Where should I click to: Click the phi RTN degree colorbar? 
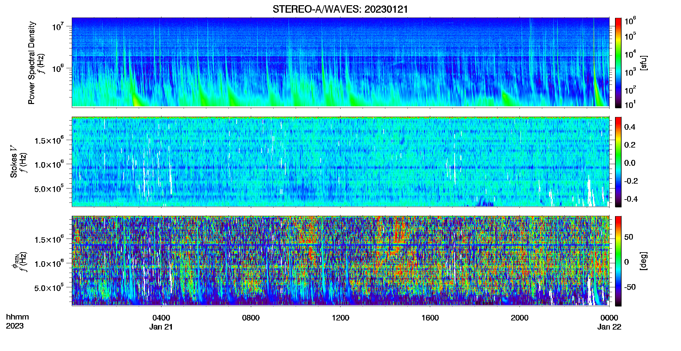[618, 261]
